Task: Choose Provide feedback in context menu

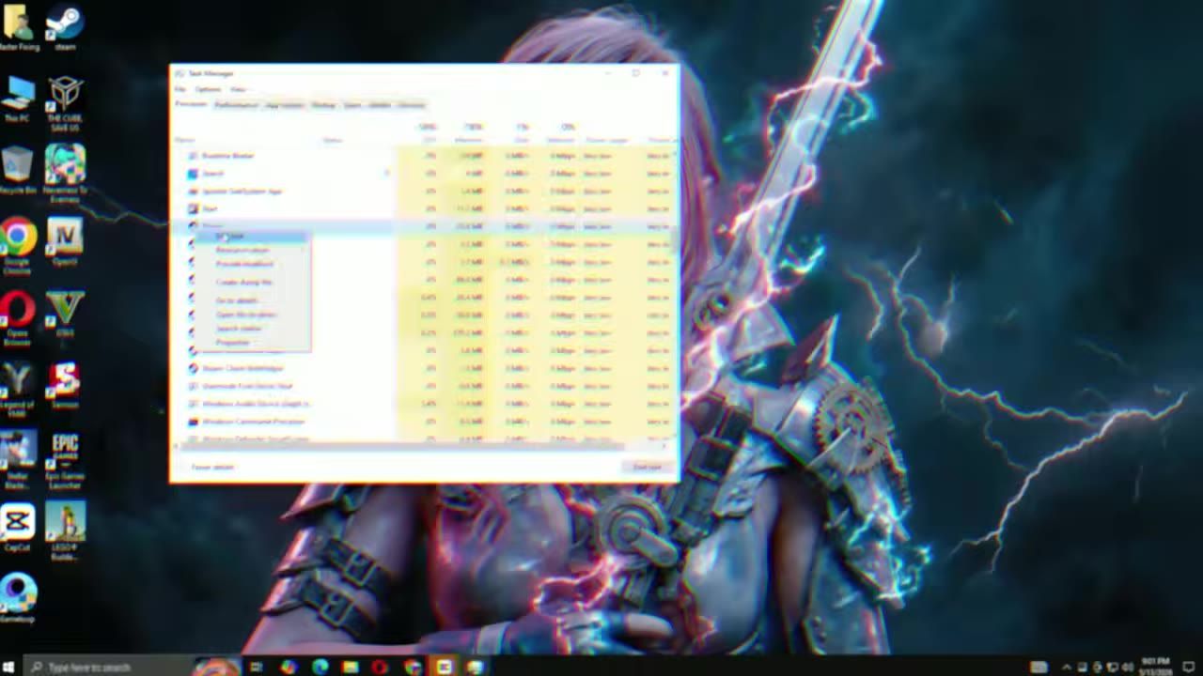Action: click(x=254, y=264)
